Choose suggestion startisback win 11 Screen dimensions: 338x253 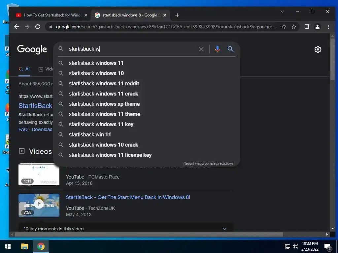click(147, 134)
